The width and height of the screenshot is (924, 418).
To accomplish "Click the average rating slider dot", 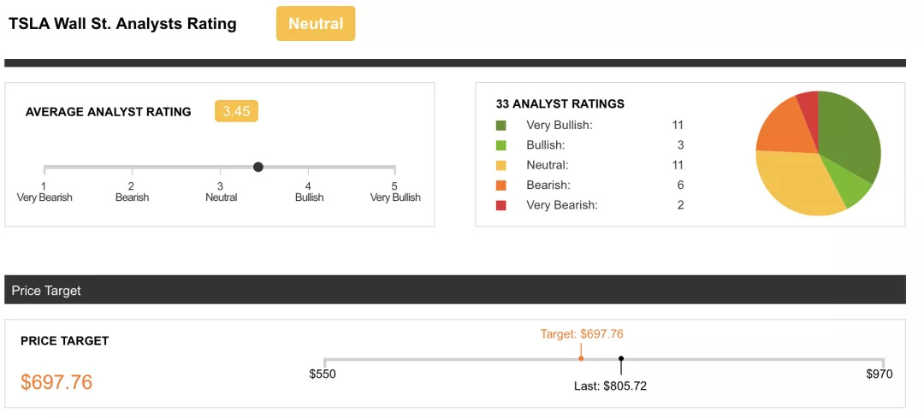I will pyautogui.click(x=258, y=167).
